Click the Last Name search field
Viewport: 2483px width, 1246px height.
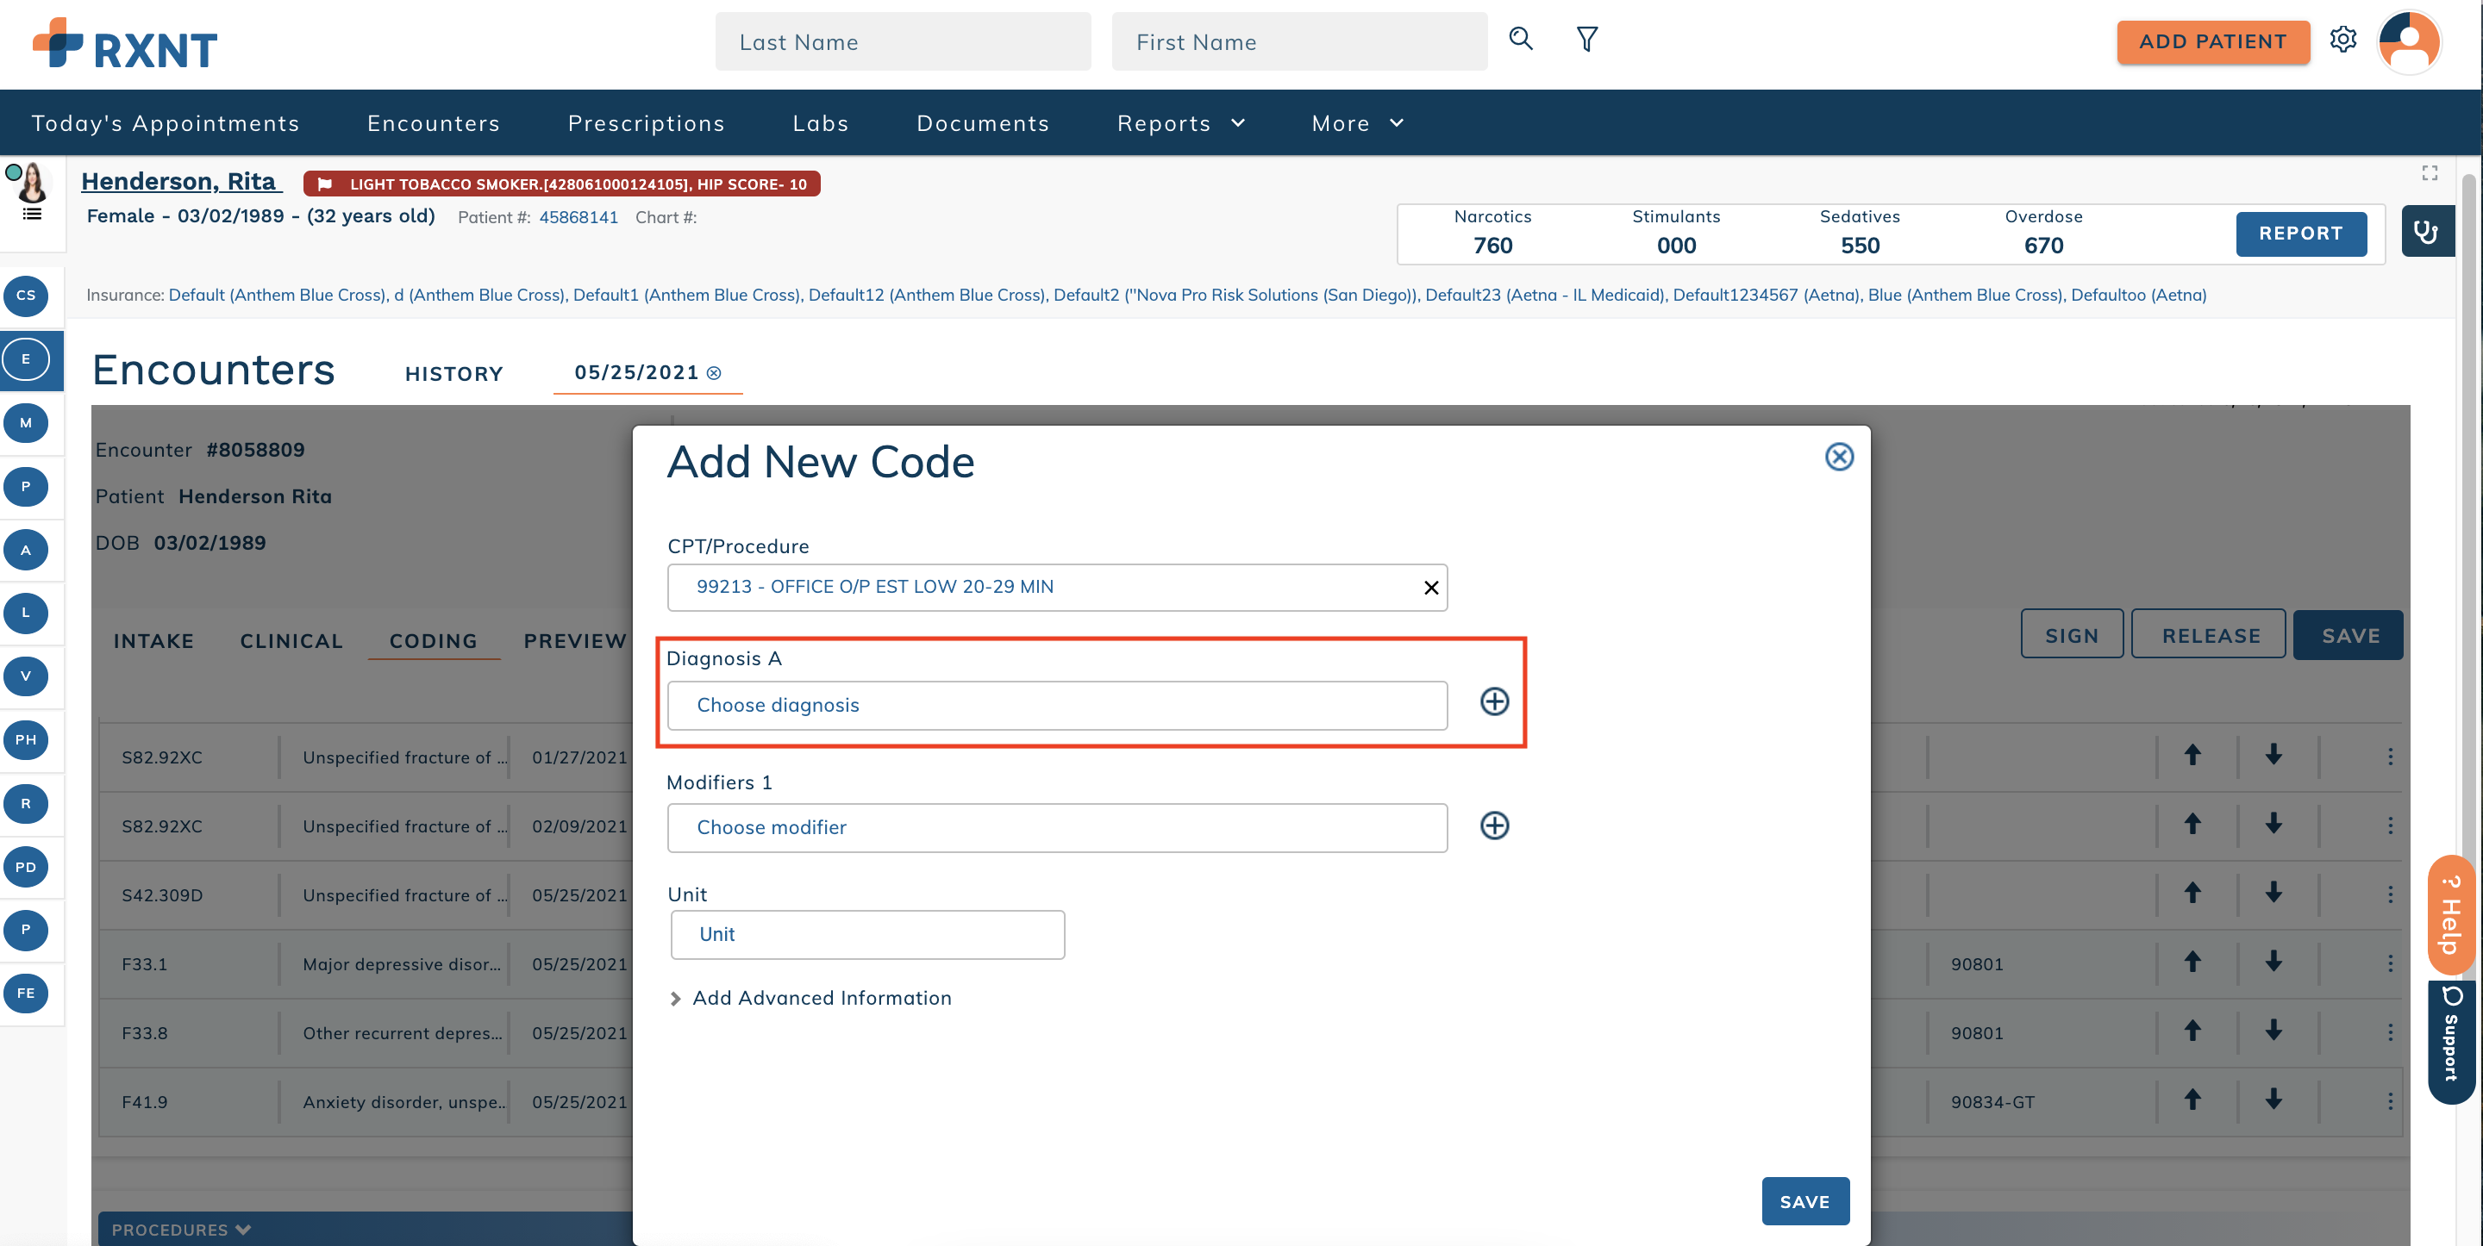point(902,41)
